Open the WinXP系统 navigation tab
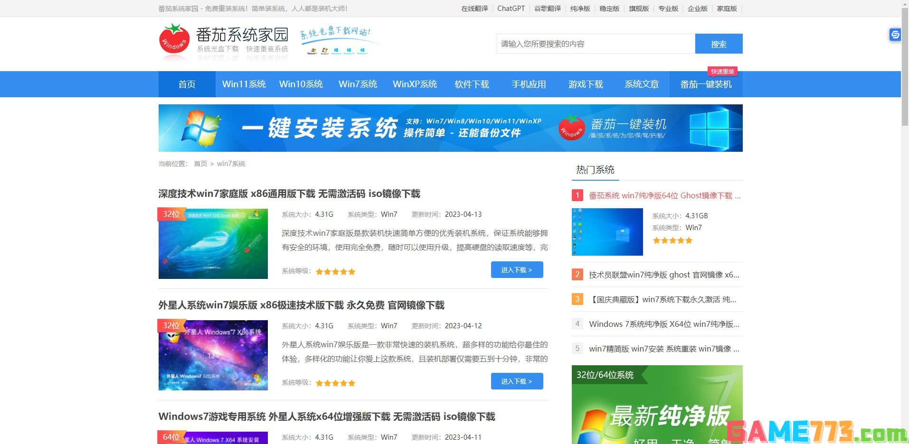Screen dimensions: 909x444 click(x=415, y=84)
